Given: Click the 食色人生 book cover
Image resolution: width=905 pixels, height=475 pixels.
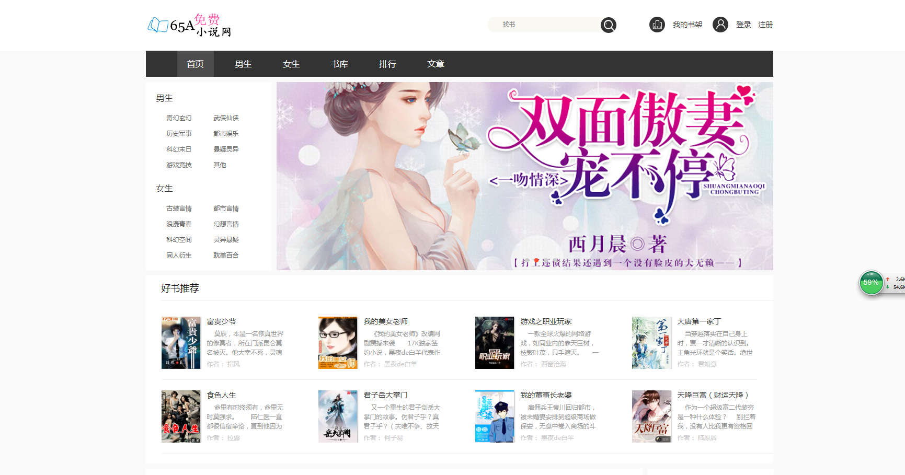Looking at the screenshot, I should (181, 416).
